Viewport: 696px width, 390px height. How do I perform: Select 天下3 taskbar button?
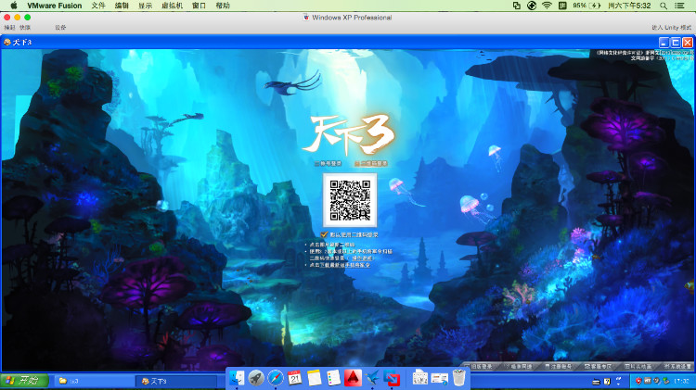176,381
